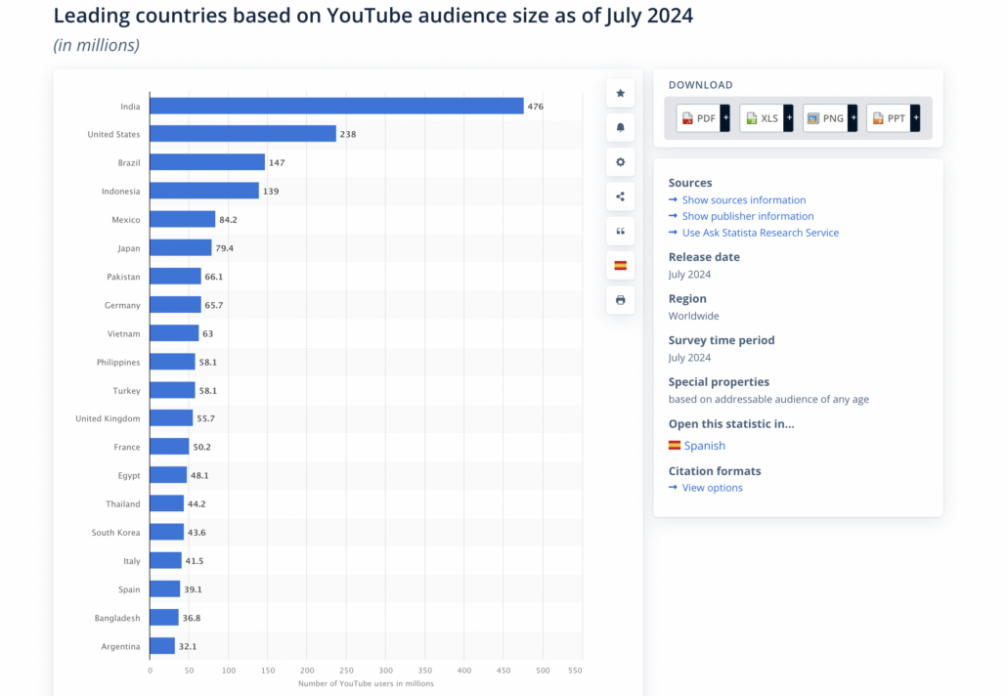Click the print icon
Viewport: 1007px width, 696px height.
620,300
